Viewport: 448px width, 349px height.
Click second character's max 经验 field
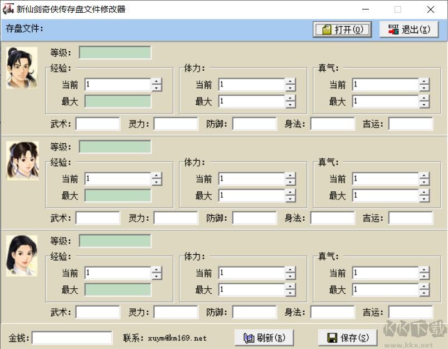tap(118, 196)
